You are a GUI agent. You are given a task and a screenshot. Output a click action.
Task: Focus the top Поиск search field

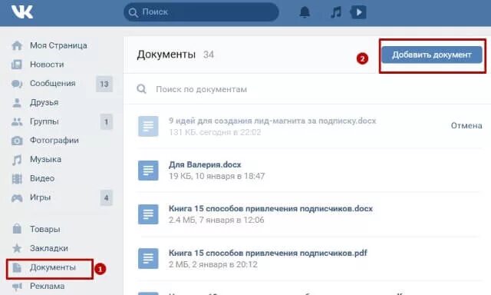point(201,12)
